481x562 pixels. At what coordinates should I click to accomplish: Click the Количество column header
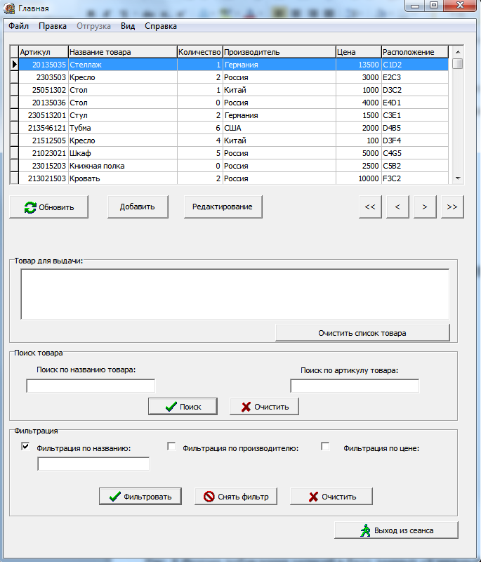pyautogui.click(x=200, y=52)
